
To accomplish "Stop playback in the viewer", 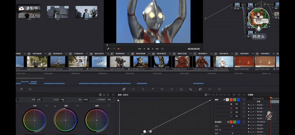I will [148, 49].
